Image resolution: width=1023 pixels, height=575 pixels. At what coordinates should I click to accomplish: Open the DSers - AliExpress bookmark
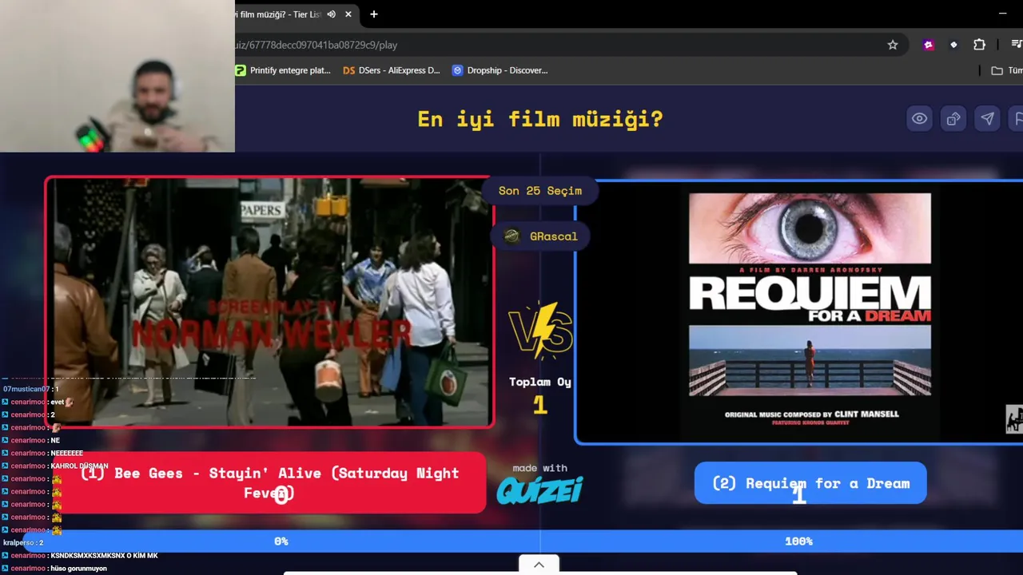(392, 70)
